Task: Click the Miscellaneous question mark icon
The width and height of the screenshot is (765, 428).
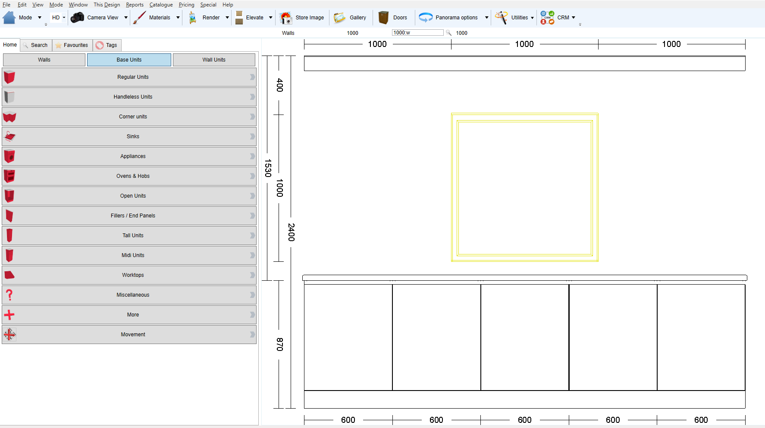Action: click(9, 295)
